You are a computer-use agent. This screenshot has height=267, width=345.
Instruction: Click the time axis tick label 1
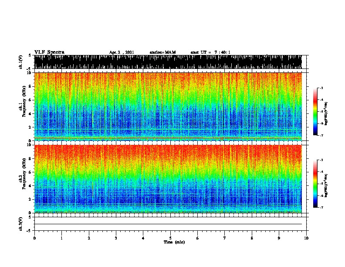(x=61, y=238)
